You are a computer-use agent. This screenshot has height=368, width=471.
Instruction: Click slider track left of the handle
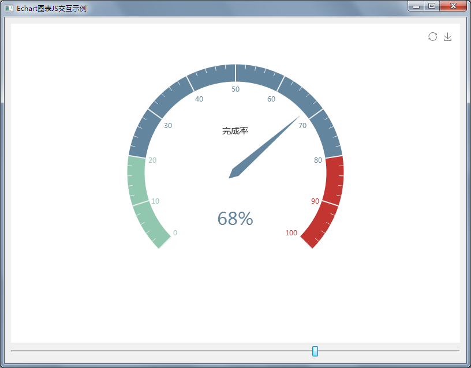tap(162, 350)
